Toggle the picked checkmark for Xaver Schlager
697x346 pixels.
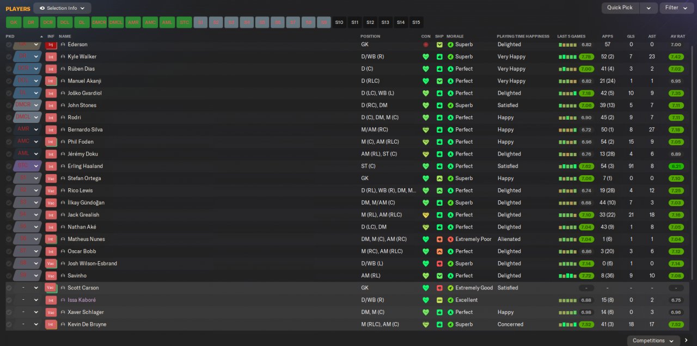(x=9, y=312)
